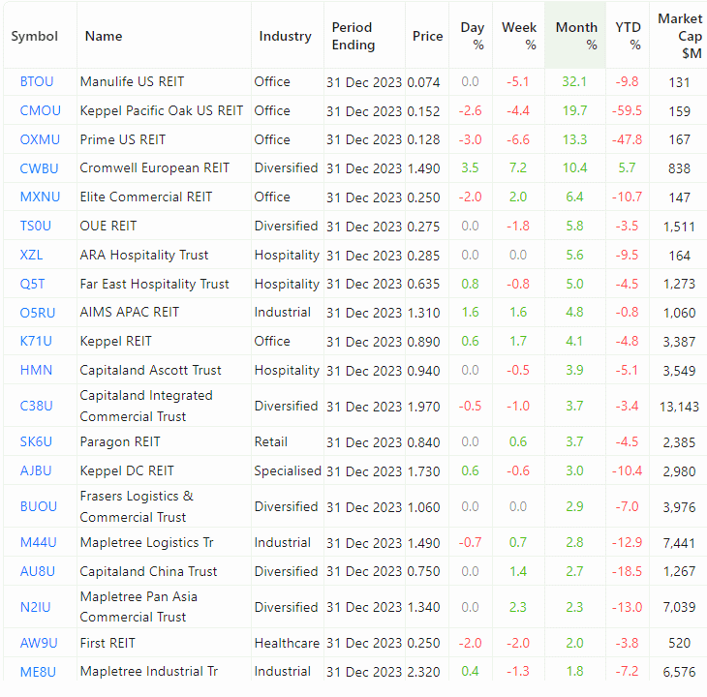Sort by Week % column header
The height and width of the screenshot is (697, 707).
click(x=519, y=37)
